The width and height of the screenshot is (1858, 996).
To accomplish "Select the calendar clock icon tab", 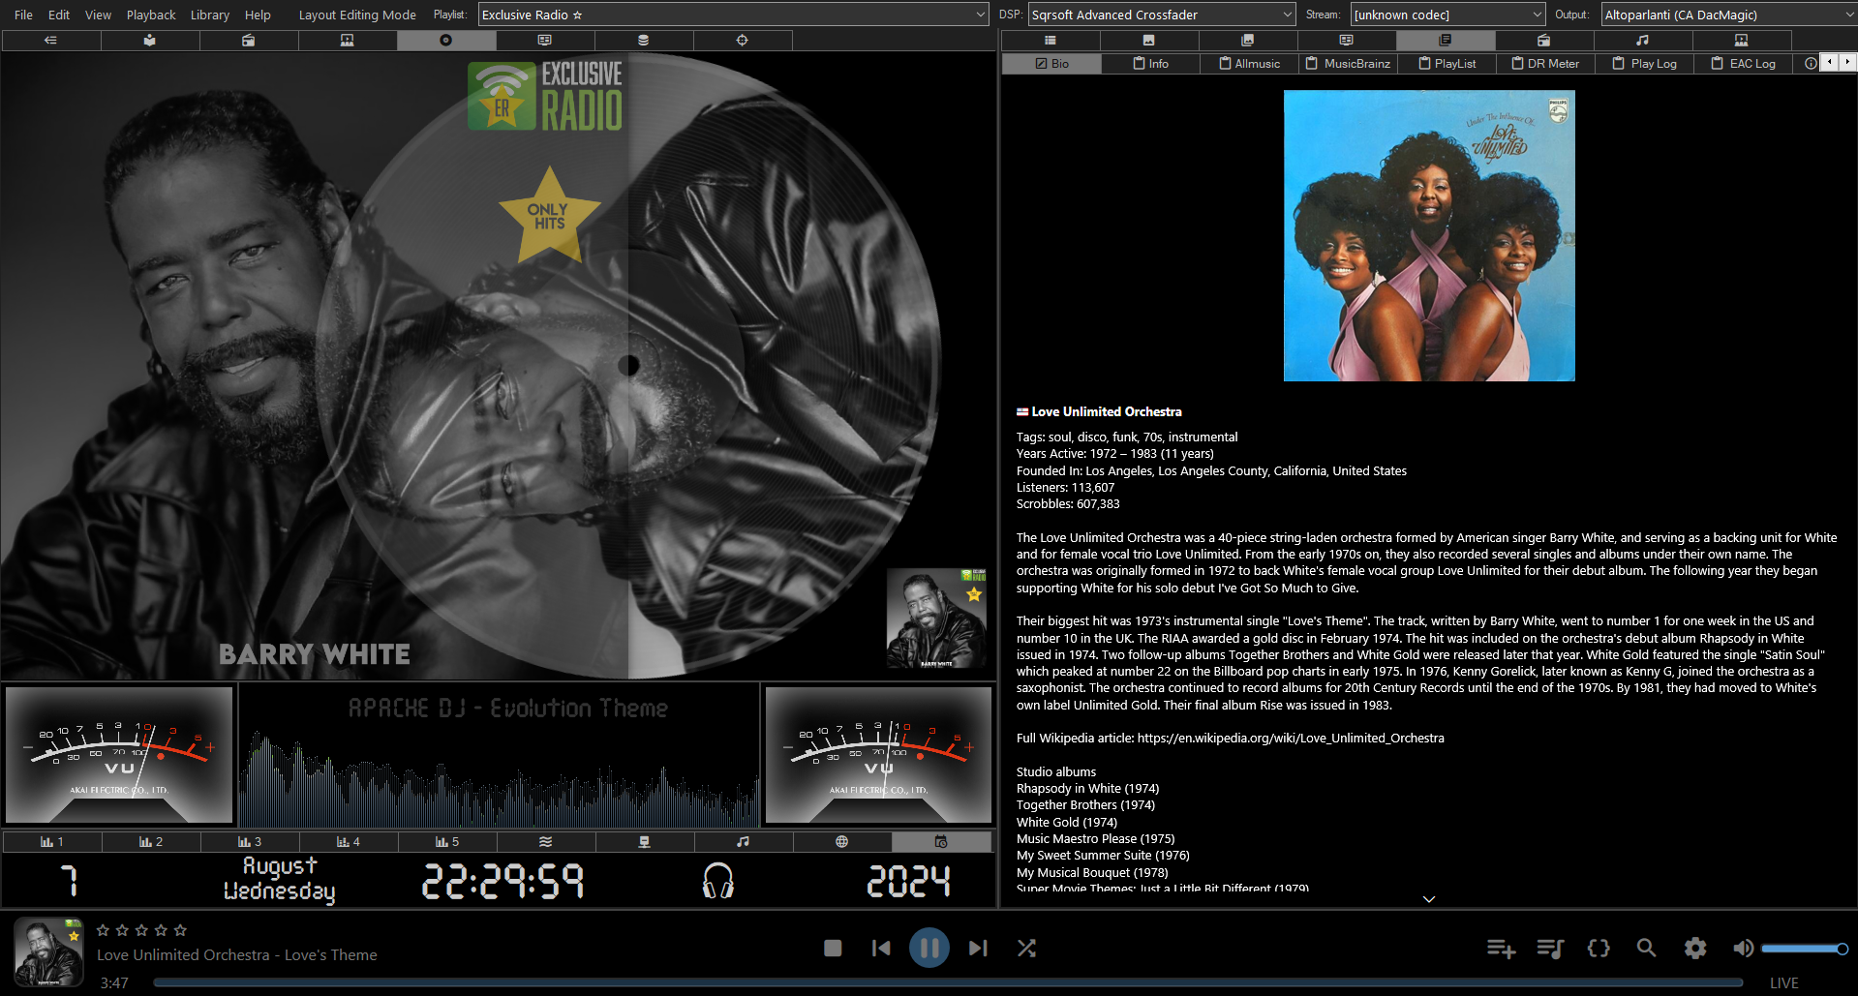I will pos(940,842).
